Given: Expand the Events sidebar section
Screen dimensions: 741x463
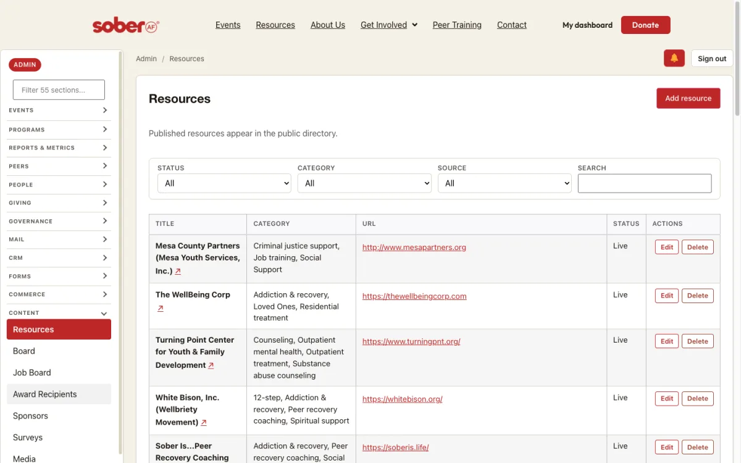Looking at the screenshot, I should click(59, 111).
